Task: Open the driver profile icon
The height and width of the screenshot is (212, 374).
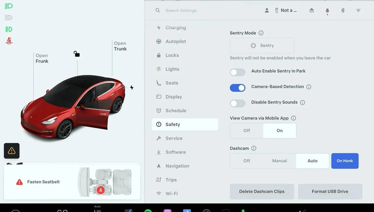Action: [267, 10]
